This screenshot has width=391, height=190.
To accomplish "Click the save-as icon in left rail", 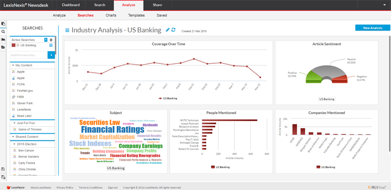I will pos(3,177).
